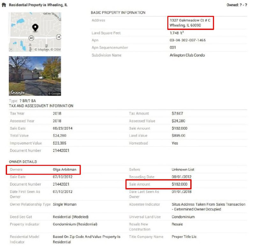Select Recording Date 08/01/2012
The height and width of the screenshot is (247, 255).
[x=182, y=177]
